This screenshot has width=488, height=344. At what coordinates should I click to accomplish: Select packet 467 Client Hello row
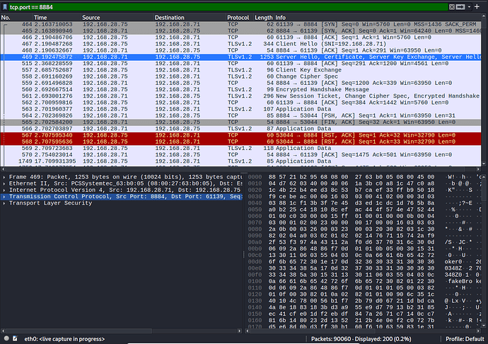tap(240, 44)
